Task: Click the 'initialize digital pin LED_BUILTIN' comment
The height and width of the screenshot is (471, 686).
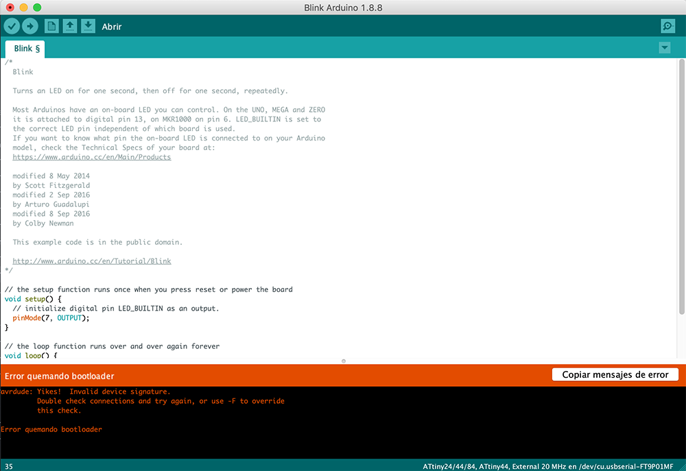Action: (x=115, y=309)
